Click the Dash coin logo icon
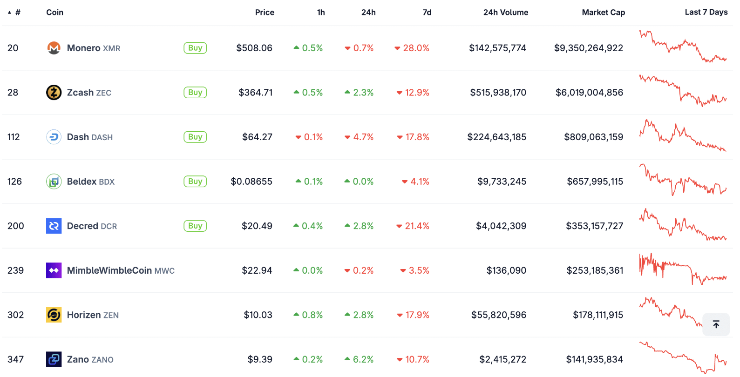Image resolution: width=740 pixels, height=377 pixels. coord(54,137)
